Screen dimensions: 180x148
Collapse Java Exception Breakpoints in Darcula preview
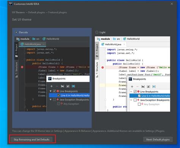coord(51,100)
